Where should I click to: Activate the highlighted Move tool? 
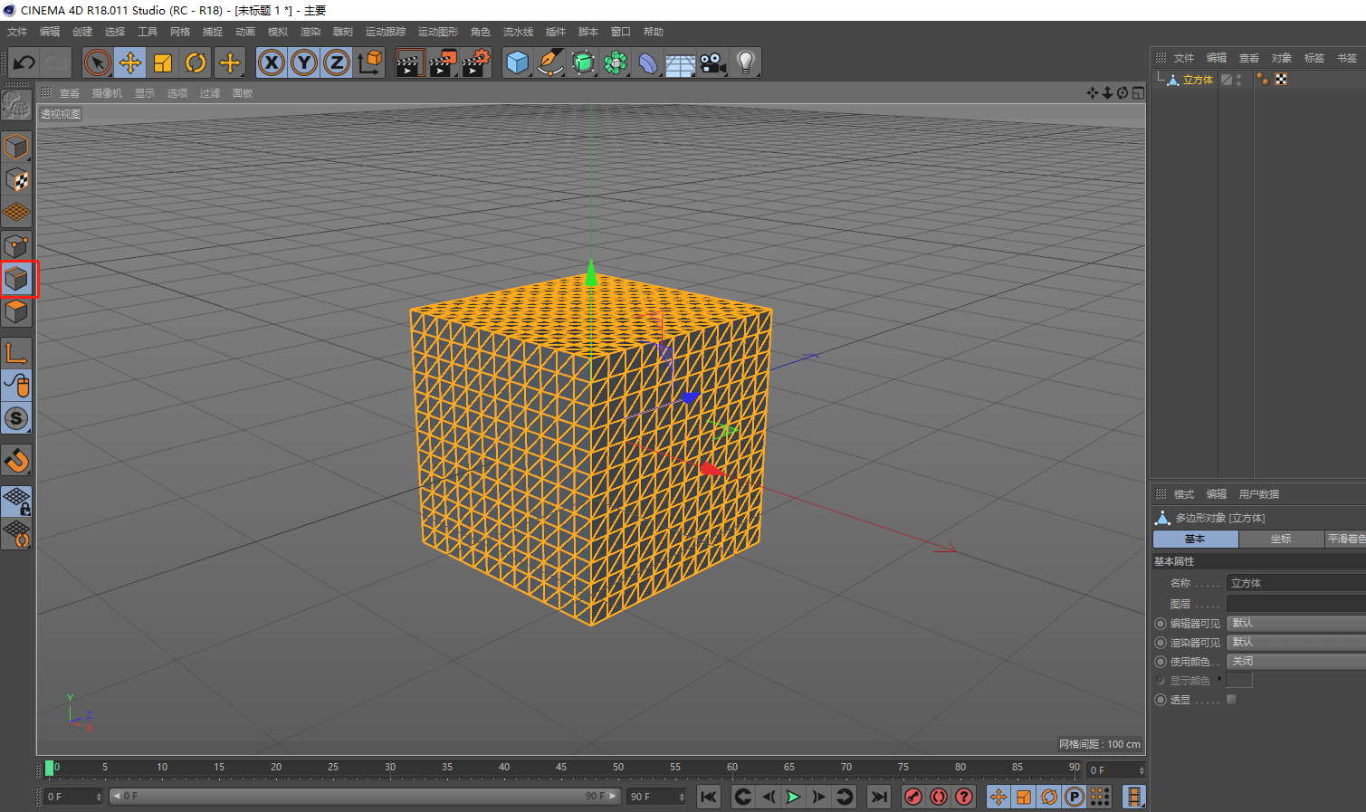[x=130, y=63]
